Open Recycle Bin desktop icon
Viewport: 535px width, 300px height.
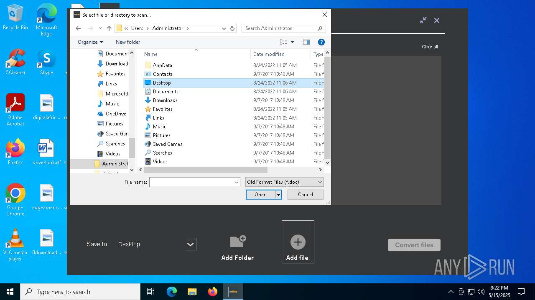point(15,17)
